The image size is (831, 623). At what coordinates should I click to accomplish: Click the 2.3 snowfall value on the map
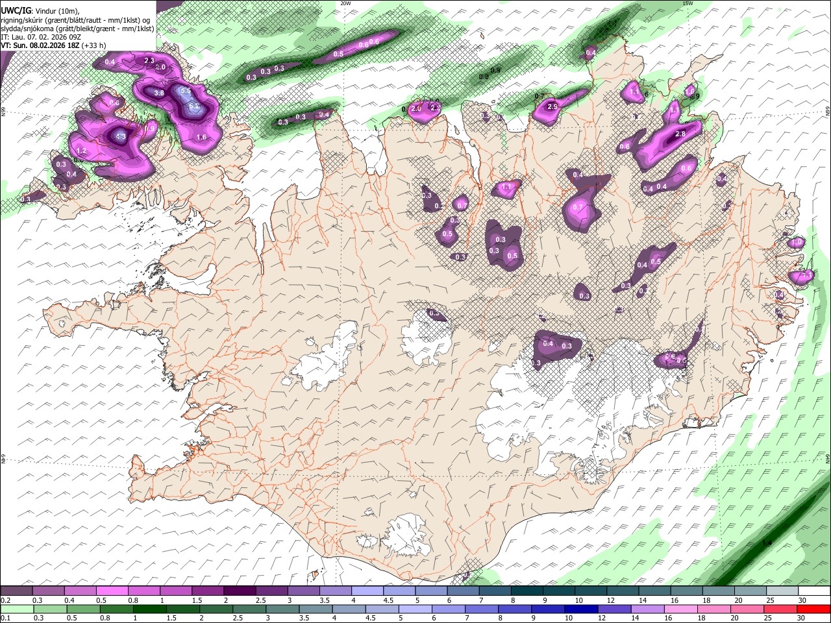coord(149,60)
